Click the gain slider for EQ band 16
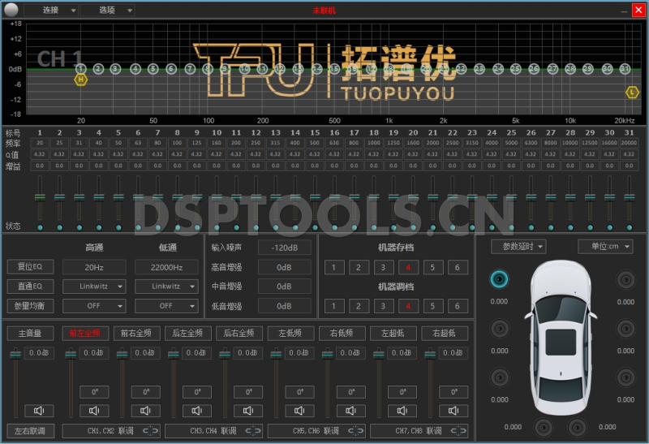 [334, 197]
